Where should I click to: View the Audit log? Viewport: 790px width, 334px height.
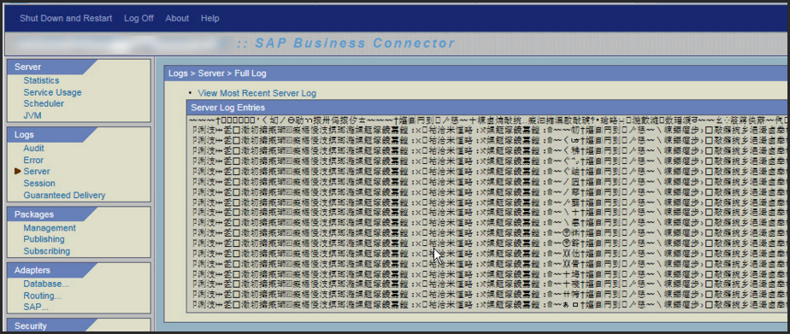click(33, 149)
